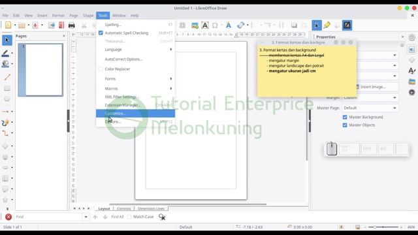This screenshot has width=418, height=235.
Task: Choose AutoCorrect Options... menu entry
Action: [135, 59]
